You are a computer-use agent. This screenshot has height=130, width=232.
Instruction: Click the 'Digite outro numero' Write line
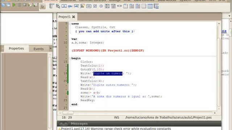pyautogui.click(x=108, y=85)
